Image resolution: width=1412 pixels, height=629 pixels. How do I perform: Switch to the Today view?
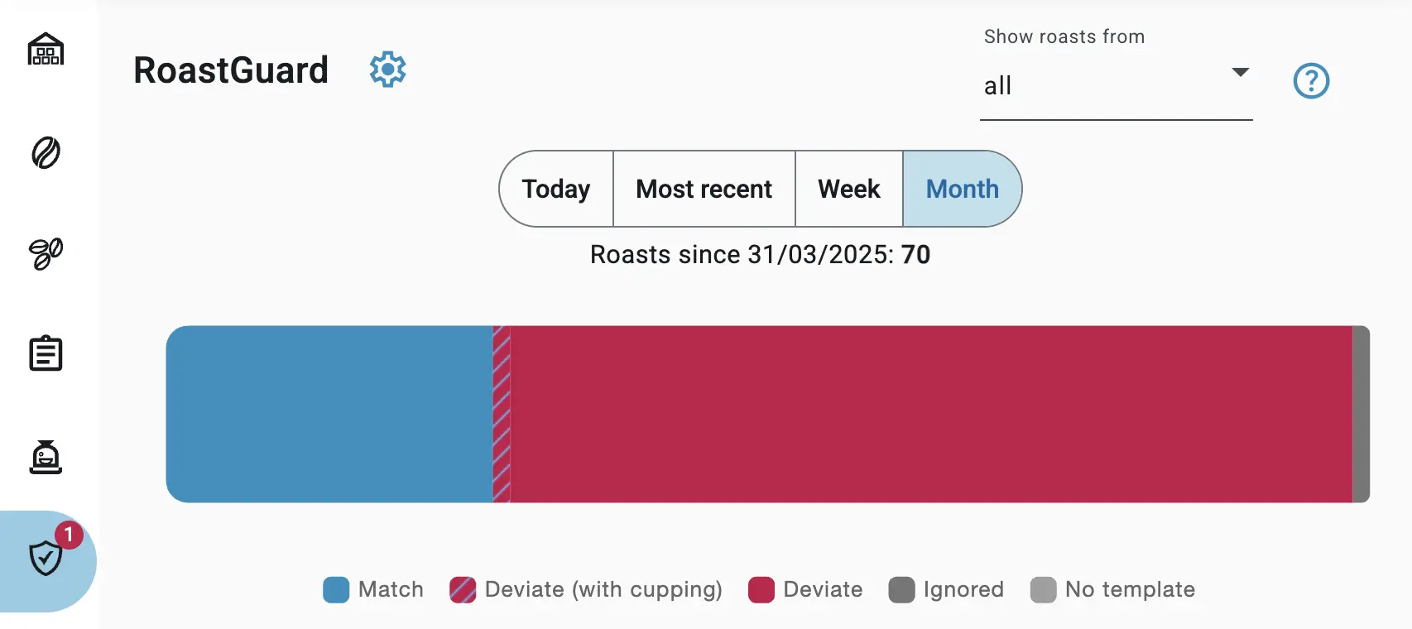[556, 189]
